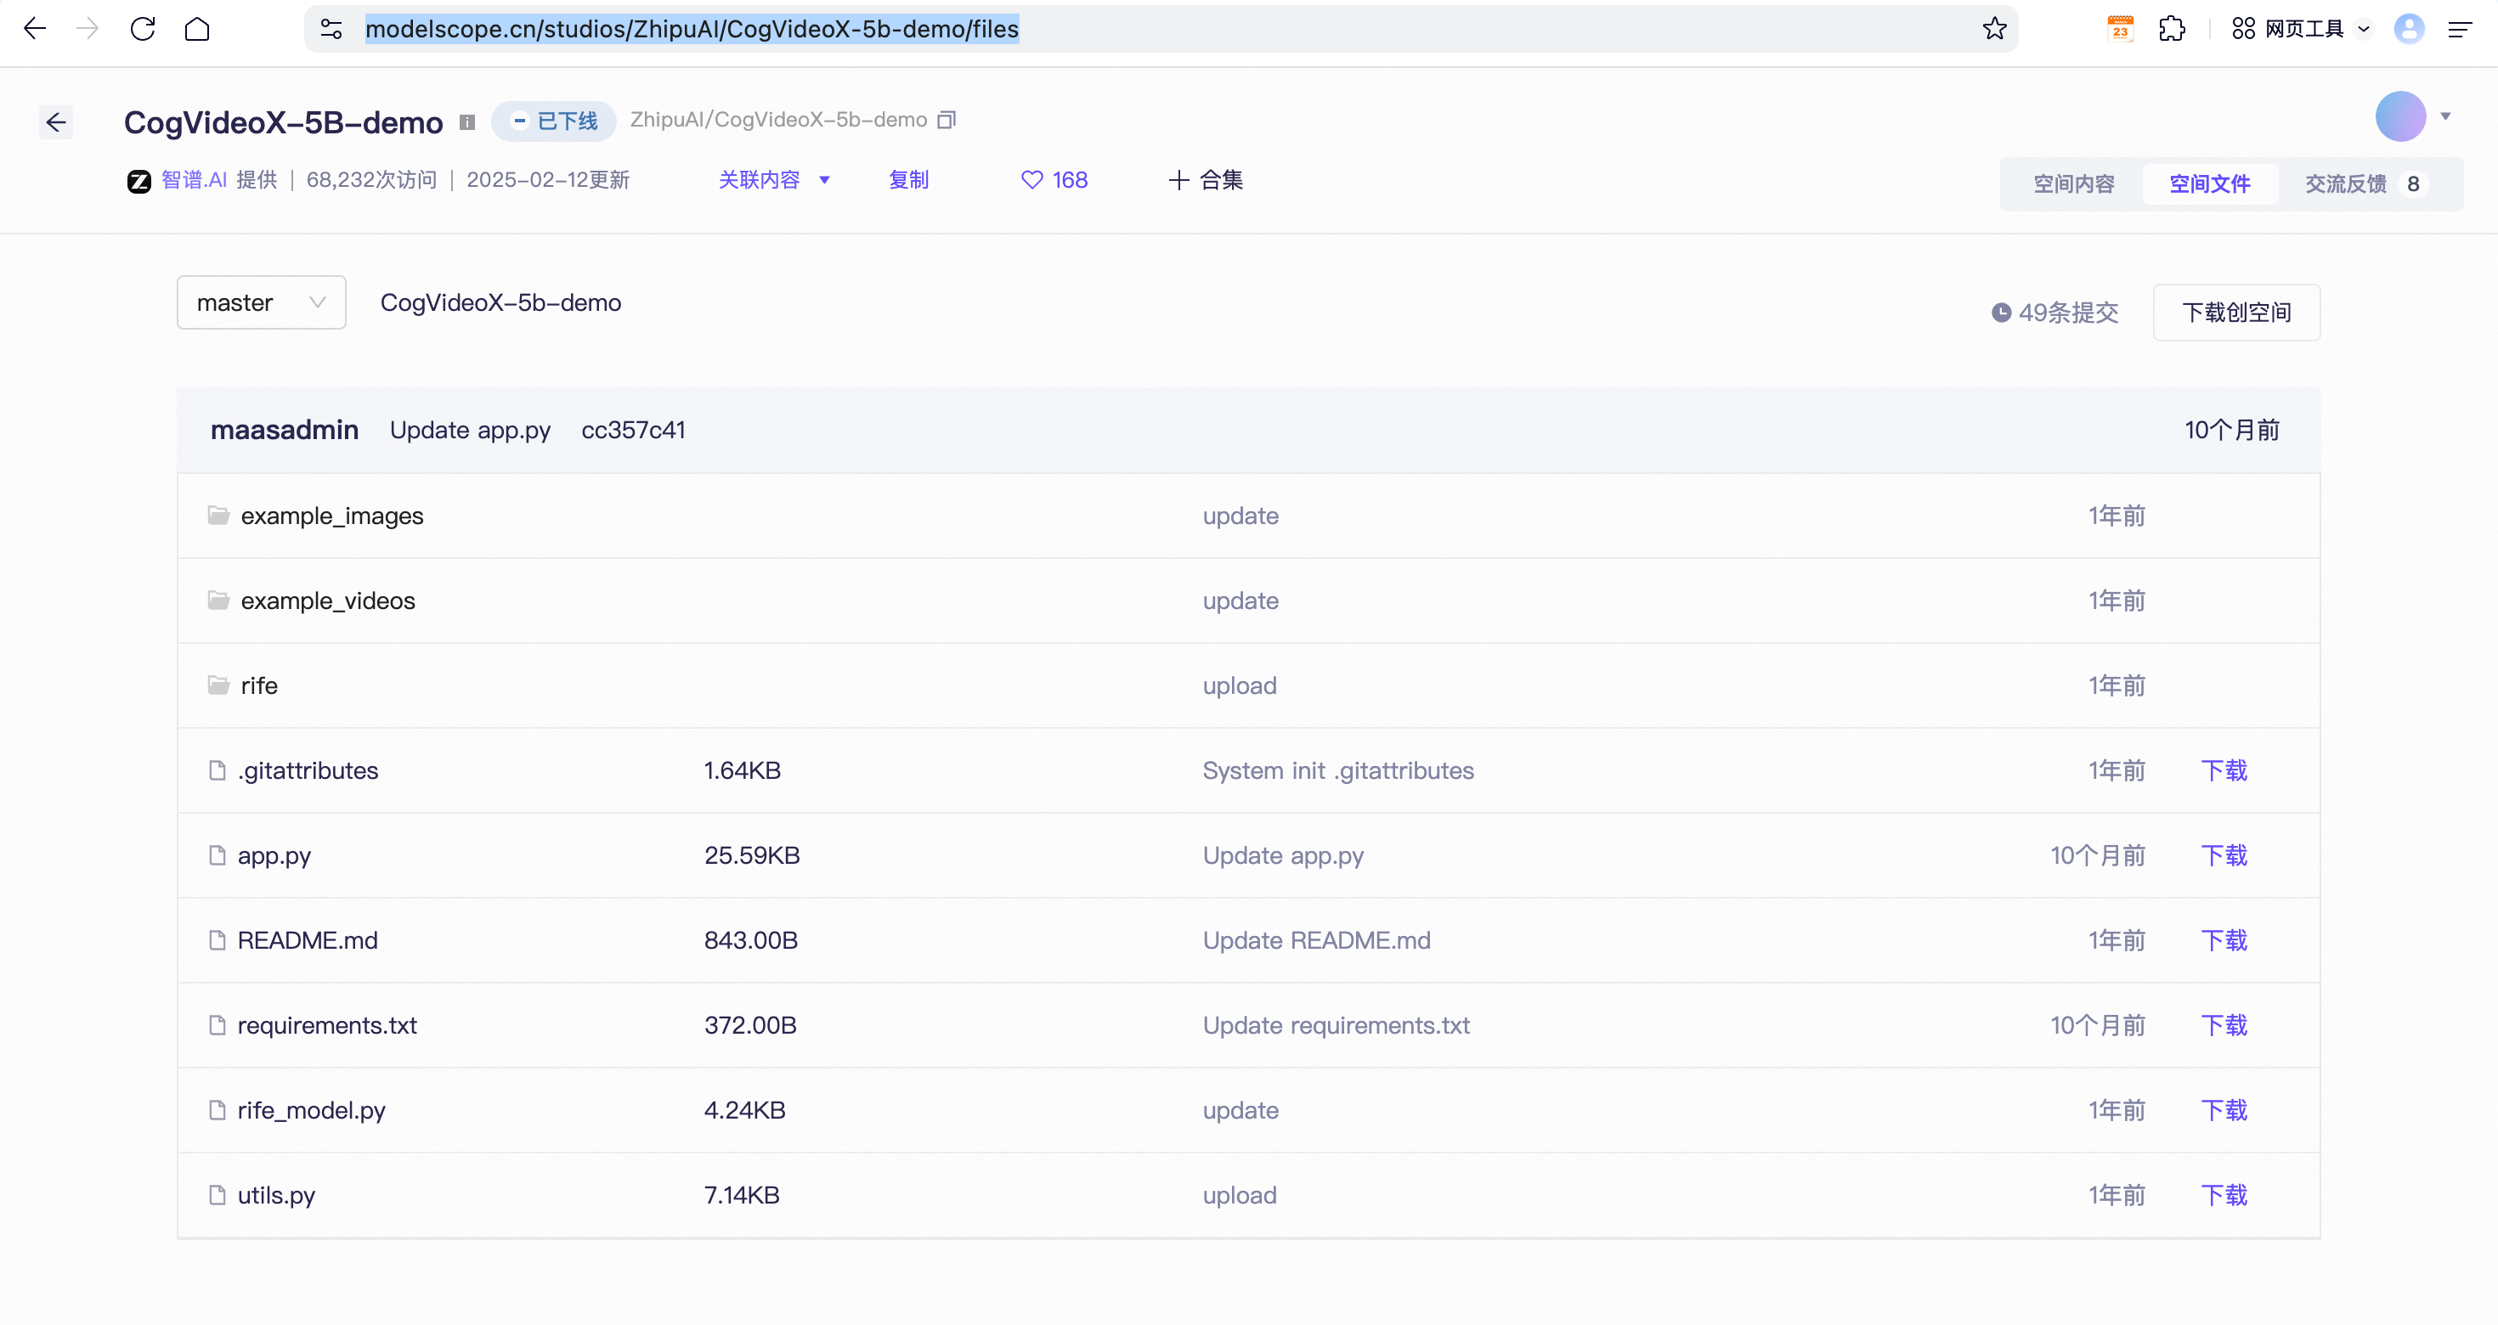Download the app.py file
Image resolution: width=2498 pixels, height=1325 pixels.
[2223, 855]
